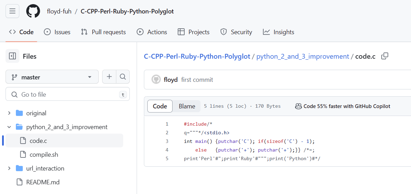
Task: Open the Issues tab
Action: 57,32
